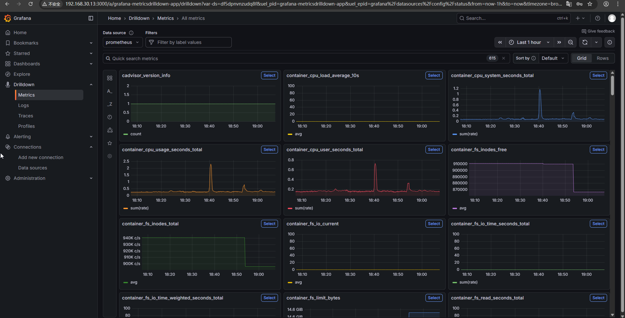The height and width of the screenshot is (318, 625).
Task: Zoom out the time range
Action: pyautogui.click(x=571, y=42)
